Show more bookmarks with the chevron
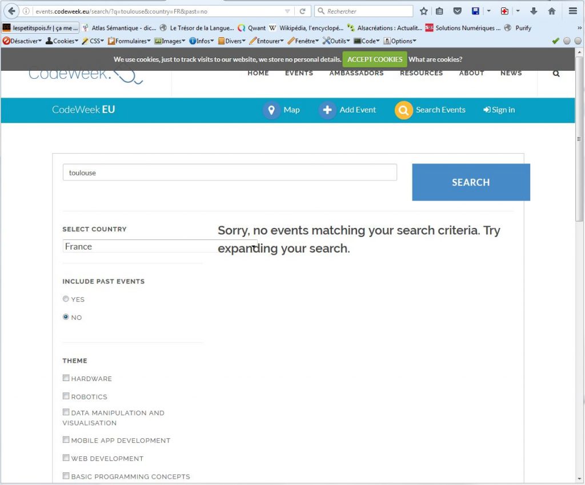 pyautogui.click(x=579, y=28)
